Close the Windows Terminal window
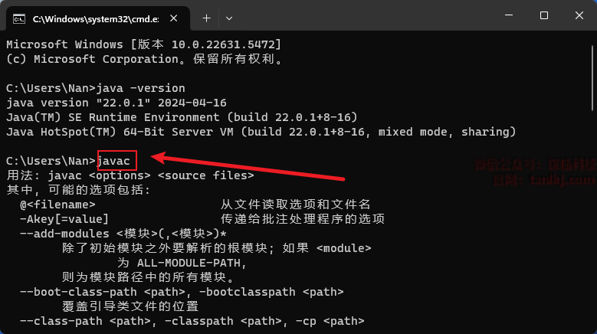 (x=579, y=15)
